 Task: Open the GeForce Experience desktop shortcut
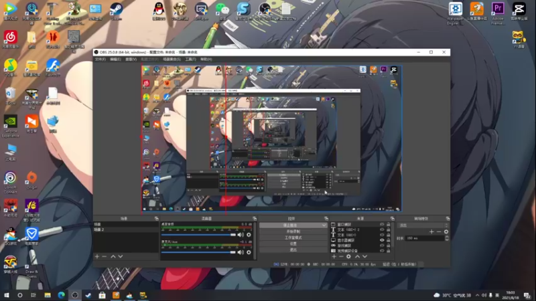(x=10, y=126)
